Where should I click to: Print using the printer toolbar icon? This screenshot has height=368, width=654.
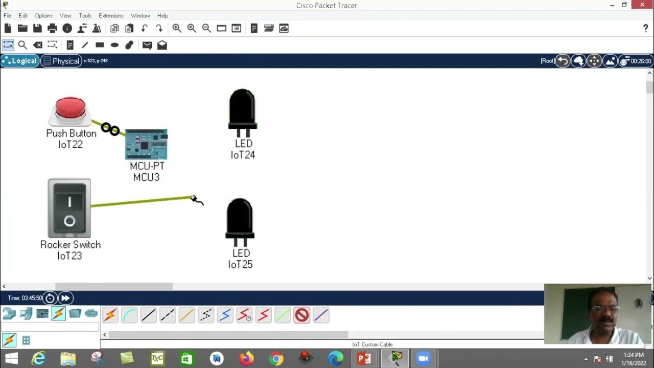click(52, 29)
